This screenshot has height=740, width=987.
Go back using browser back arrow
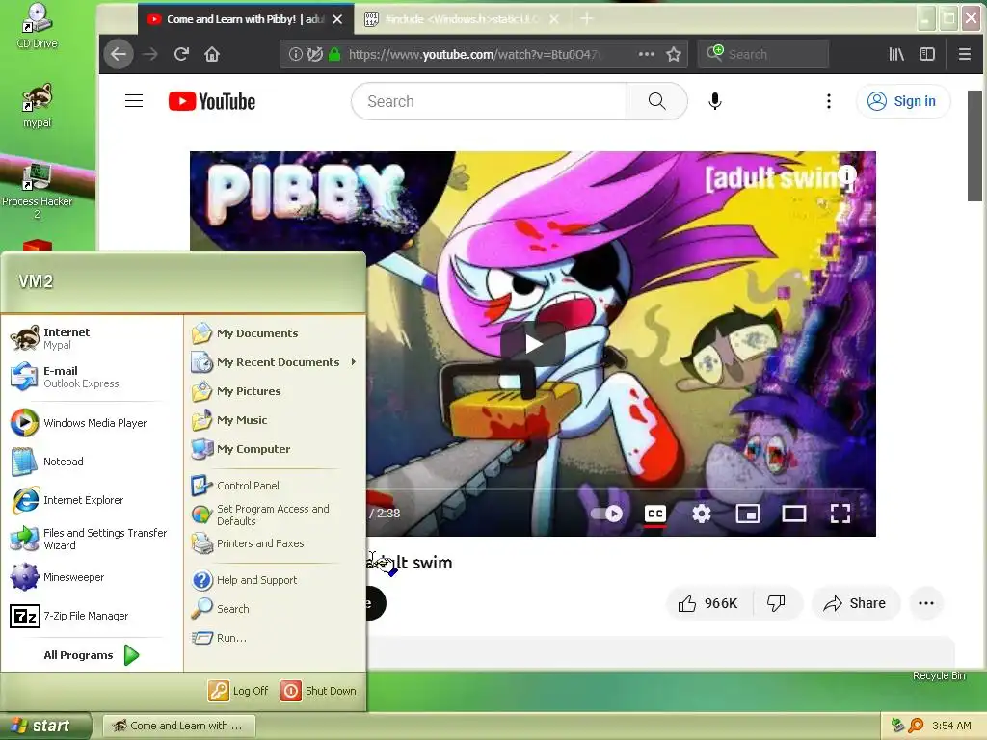click(119, 54)
